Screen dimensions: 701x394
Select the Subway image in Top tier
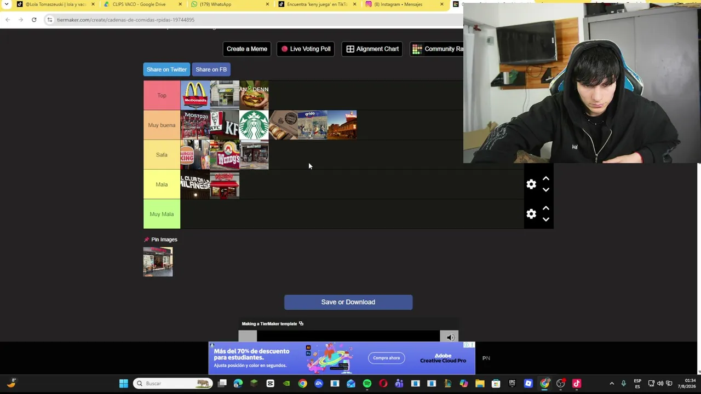225,95
